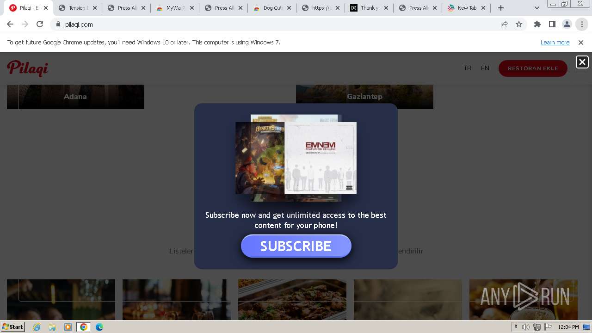The height and width of the screenshot is (333, 592).
Task: Switch to the https:// tab
Action: tap(321, 8)
